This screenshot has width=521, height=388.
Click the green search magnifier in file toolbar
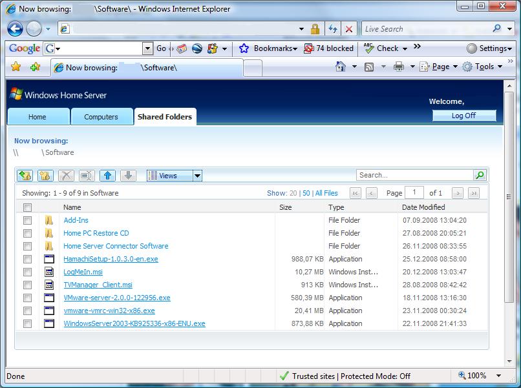coord(480,175)
